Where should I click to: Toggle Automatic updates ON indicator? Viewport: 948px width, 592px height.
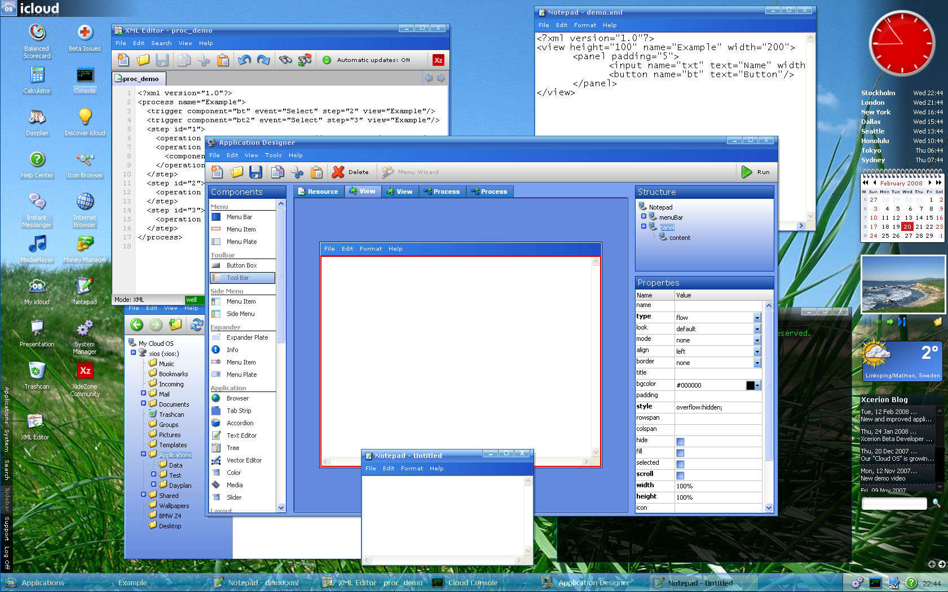click(x=327, y=60)
